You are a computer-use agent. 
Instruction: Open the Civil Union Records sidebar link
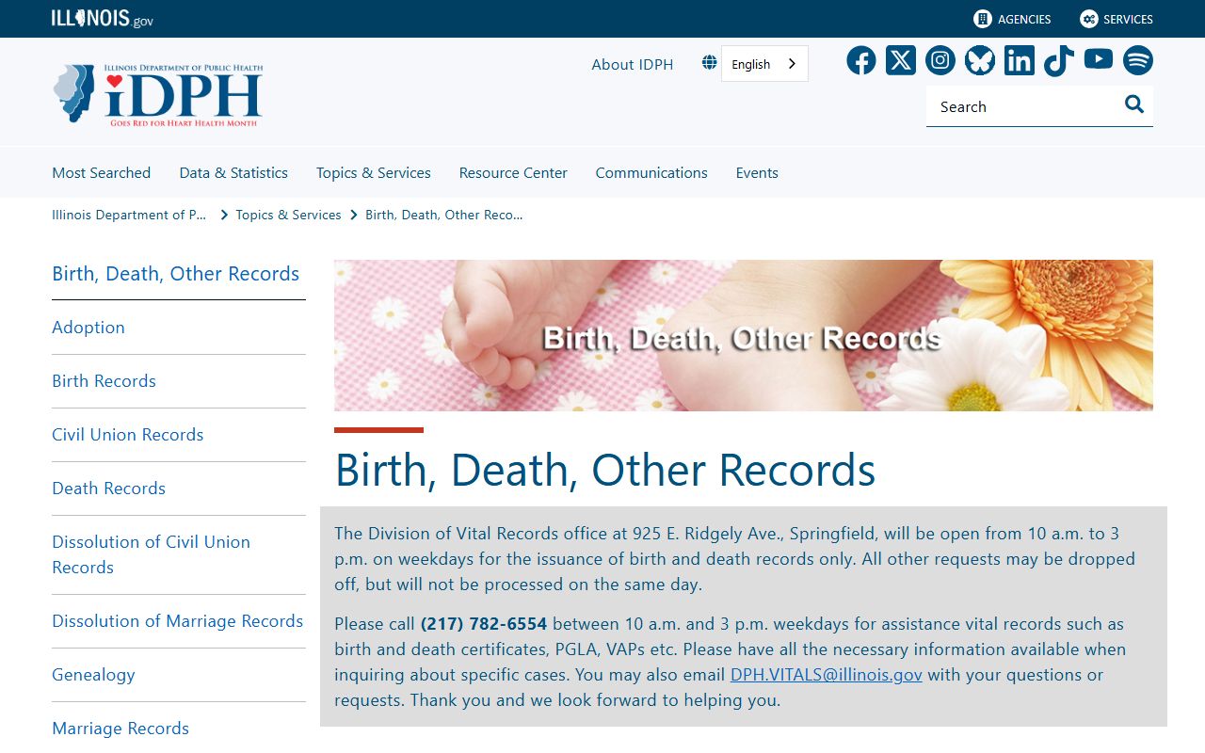coord(128,435)
